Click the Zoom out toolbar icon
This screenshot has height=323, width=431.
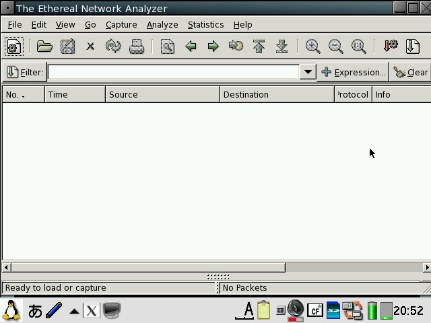335,46
